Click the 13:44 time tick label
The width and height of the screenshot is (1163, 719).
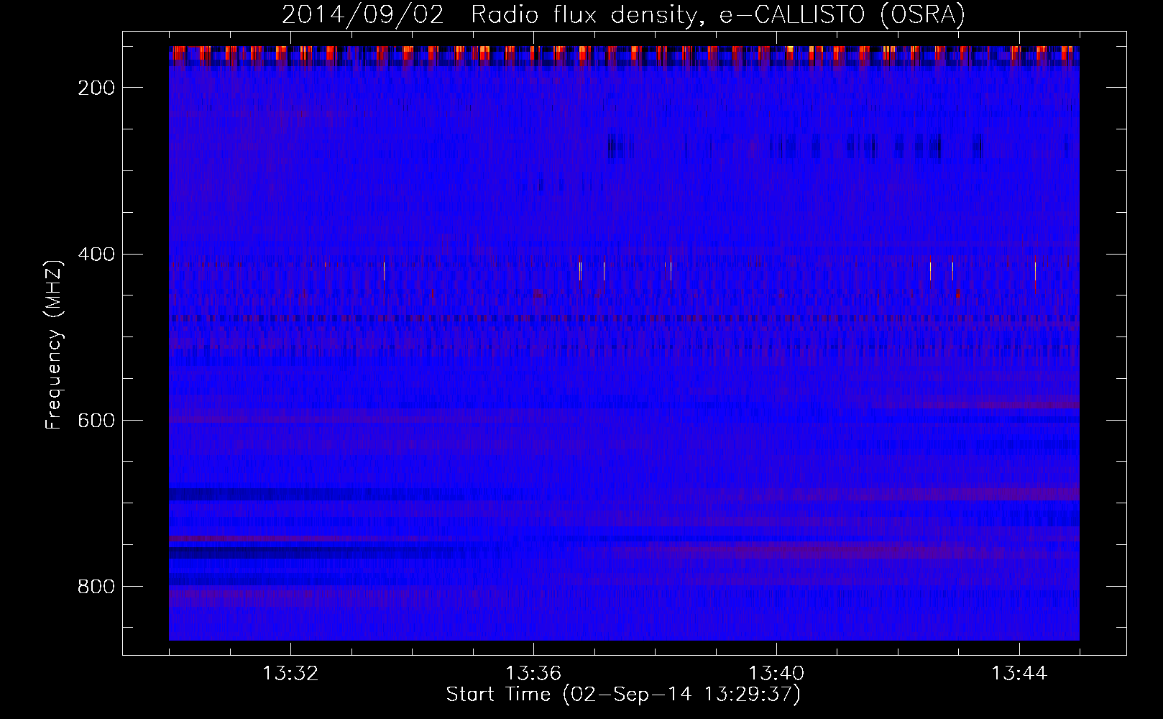(1019, 674)
